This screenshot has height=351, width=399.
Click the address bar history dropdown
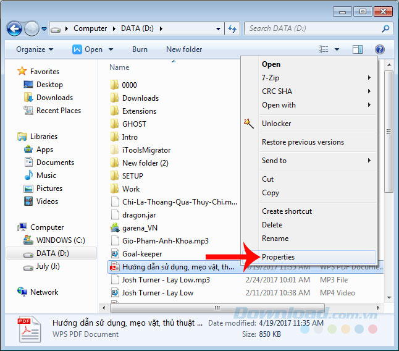click(218, 29)
